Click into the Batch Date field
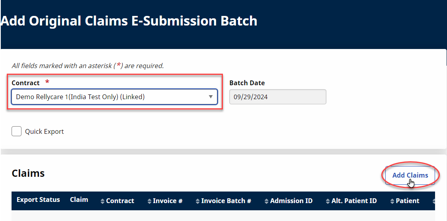This screenshot has height=221, width=447. pos(277,97)
